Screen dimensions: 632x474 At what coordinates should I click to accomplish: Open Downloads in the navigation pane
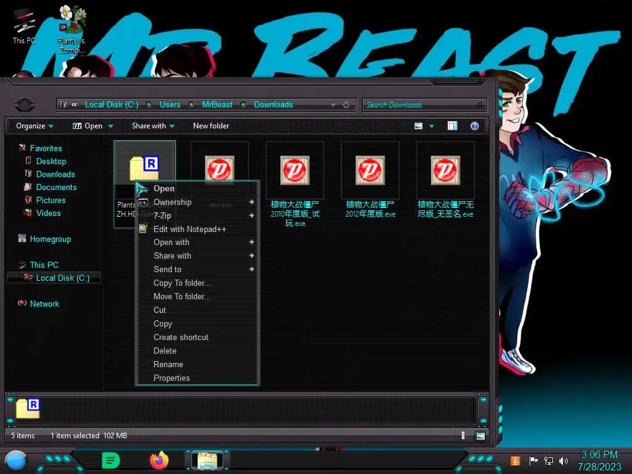pos(55,174)
